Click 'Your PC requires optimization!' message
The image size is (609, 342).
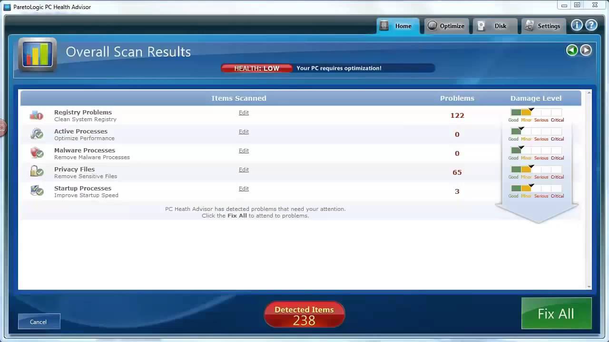[x=339, y=68]
